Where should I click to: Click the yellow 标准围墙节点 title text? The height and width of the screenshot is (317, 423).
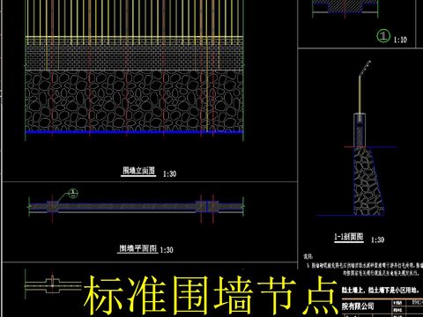tap(211, 295)
